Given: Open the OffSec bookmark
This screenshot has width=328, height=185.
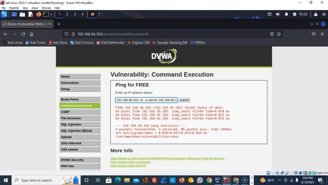Looking at the screenshot, I should pos(198,43).
